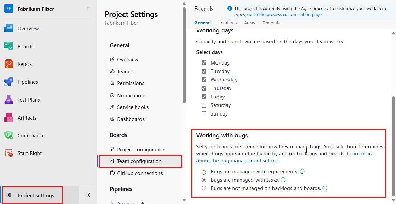
Task: Enable Sunday as a working day
Action: [204, 114]
